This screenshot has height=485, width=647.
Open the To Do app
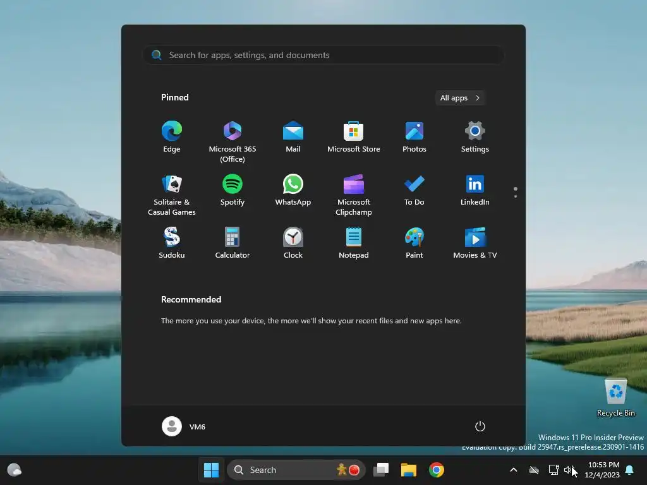pyautogui.click(x=414, y=190)
